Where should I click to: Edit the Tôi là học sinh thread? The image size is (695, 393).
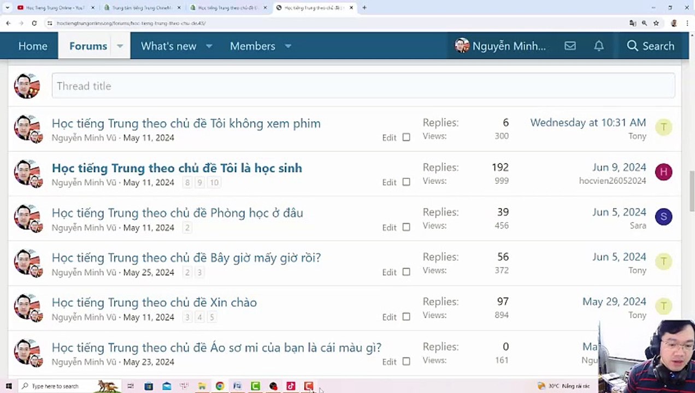coord(389,182)
